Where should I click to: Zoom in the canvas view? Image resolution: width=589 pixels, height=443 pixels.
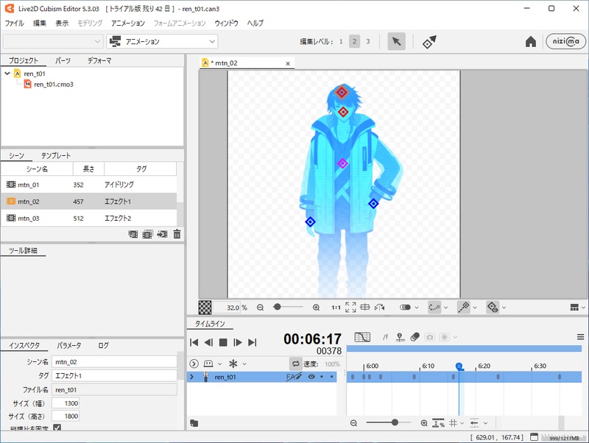316,308
